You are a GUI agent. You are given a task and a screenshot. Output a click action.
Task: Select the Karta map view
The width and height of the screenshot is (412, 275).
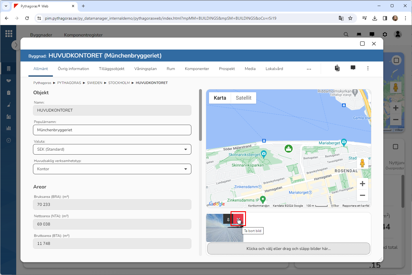click(x=220, y=98)
